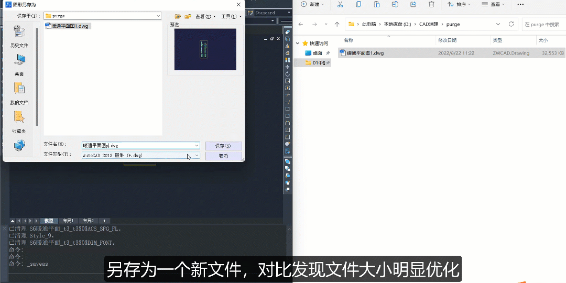Click the Rename icon in File Explorer

click(395, 4)
